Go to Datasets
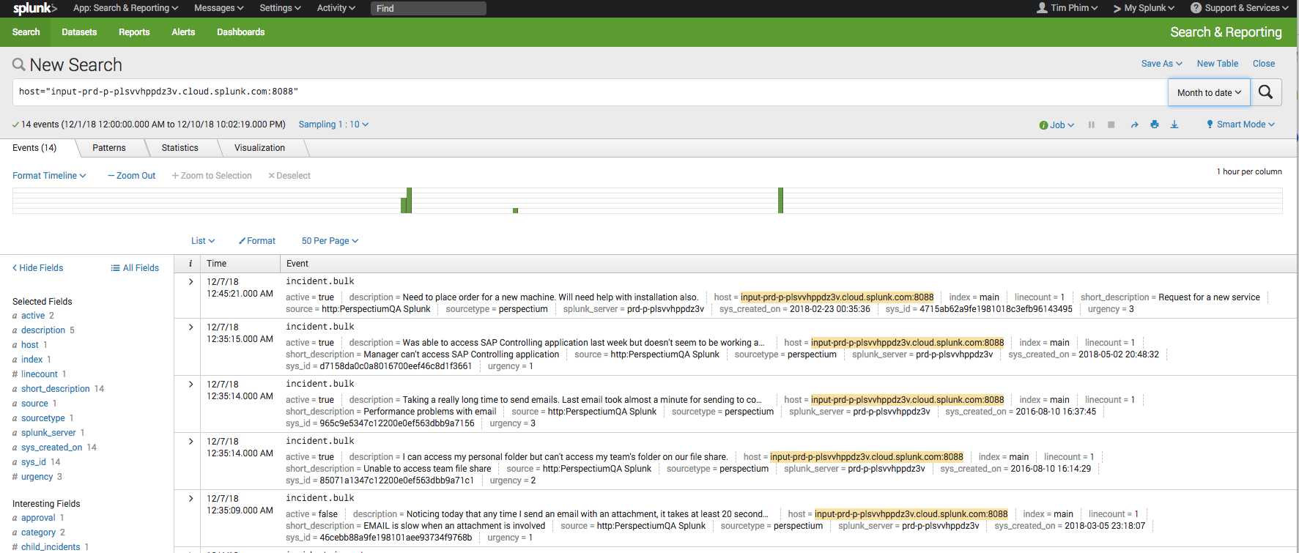The image size is (1299, 553). (x=79, y=32)
